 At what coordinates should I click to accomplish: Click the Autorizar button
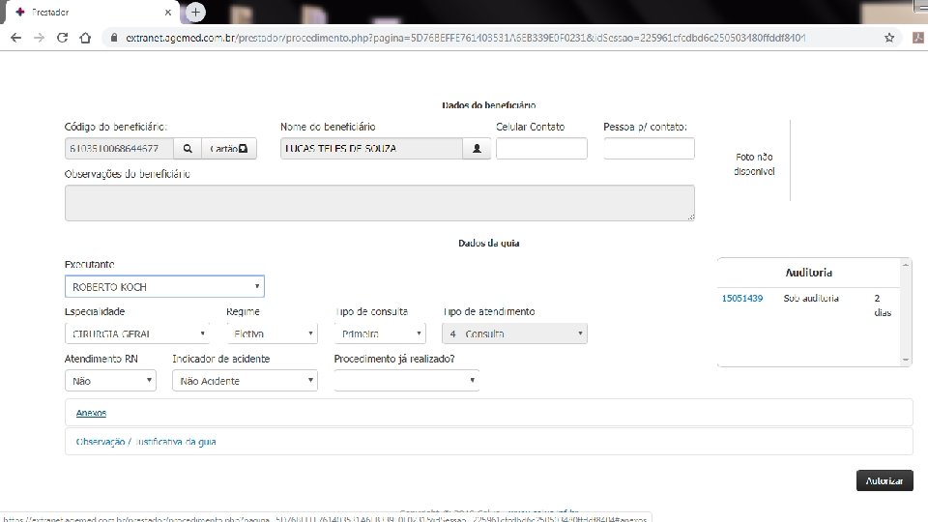tap(884, 480)
